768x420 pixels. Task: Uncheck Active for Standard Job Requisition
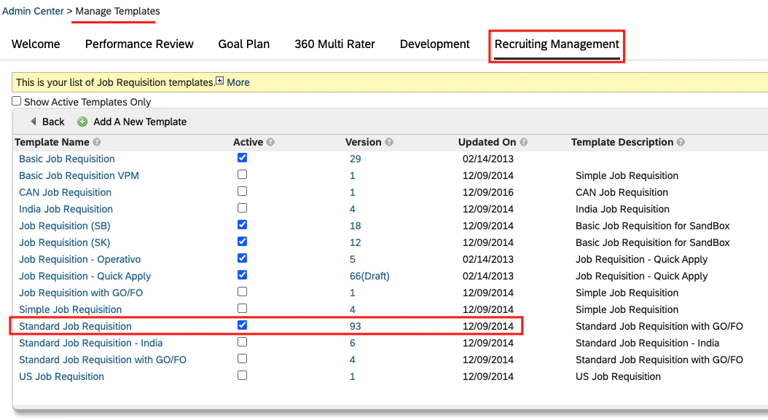[x=243, y=325]
